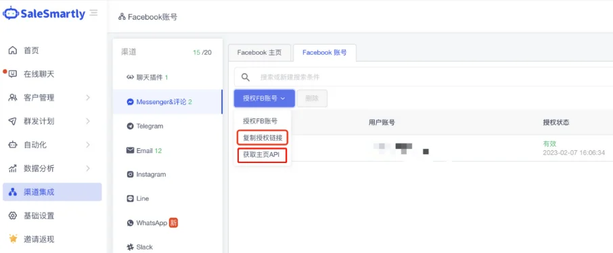Click the 15 /20 channel count
Image resolution: width=613 pixels, height=253 pixels.
(202, 52)
